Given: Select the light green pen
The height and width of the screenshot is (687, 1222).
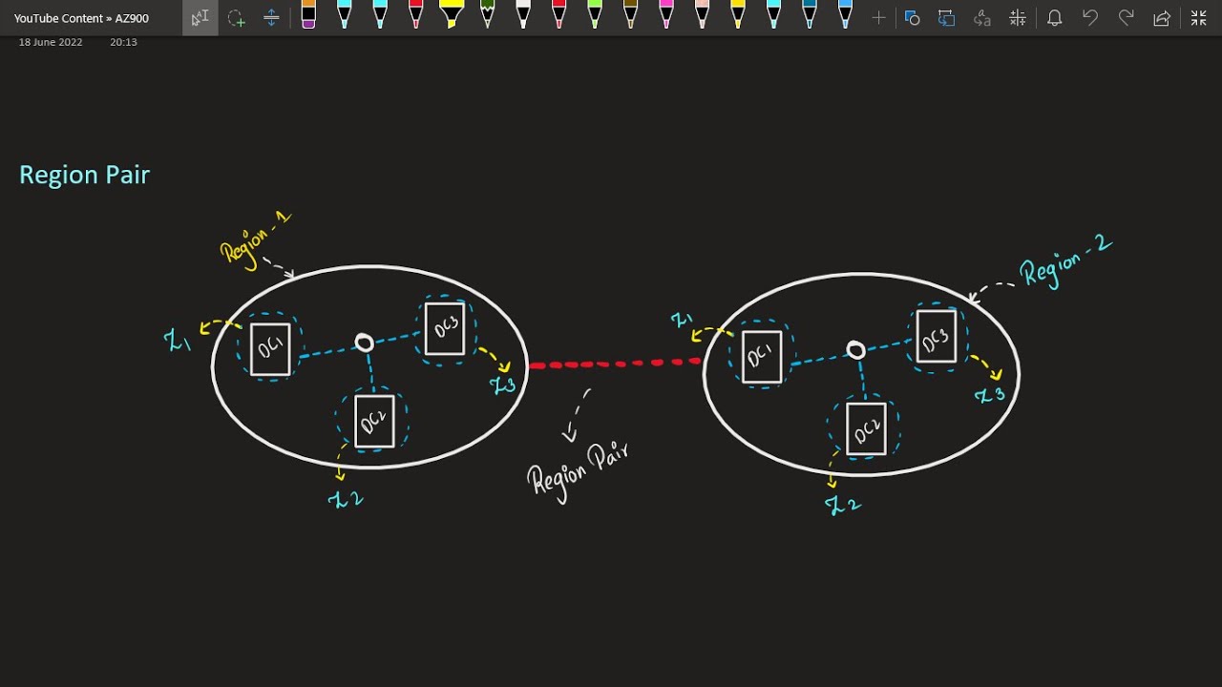Looking at the screenshot, I should [x=595, y=15].
